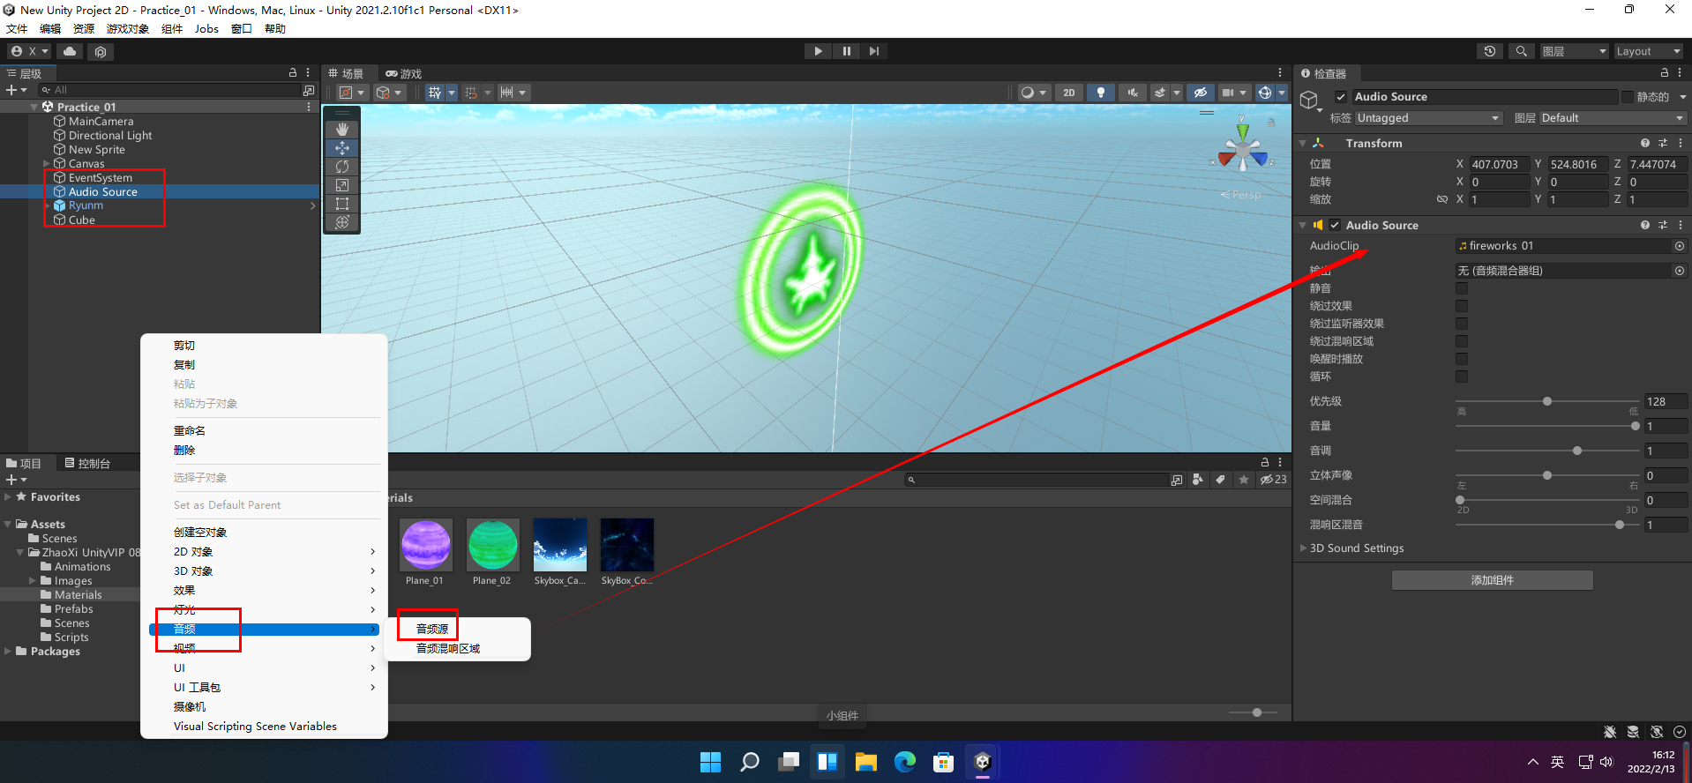The height and width of the screenshot is (783, 1692).
Task: Adjust the pitch (音调) slider
Action: tap(1547, 451)
